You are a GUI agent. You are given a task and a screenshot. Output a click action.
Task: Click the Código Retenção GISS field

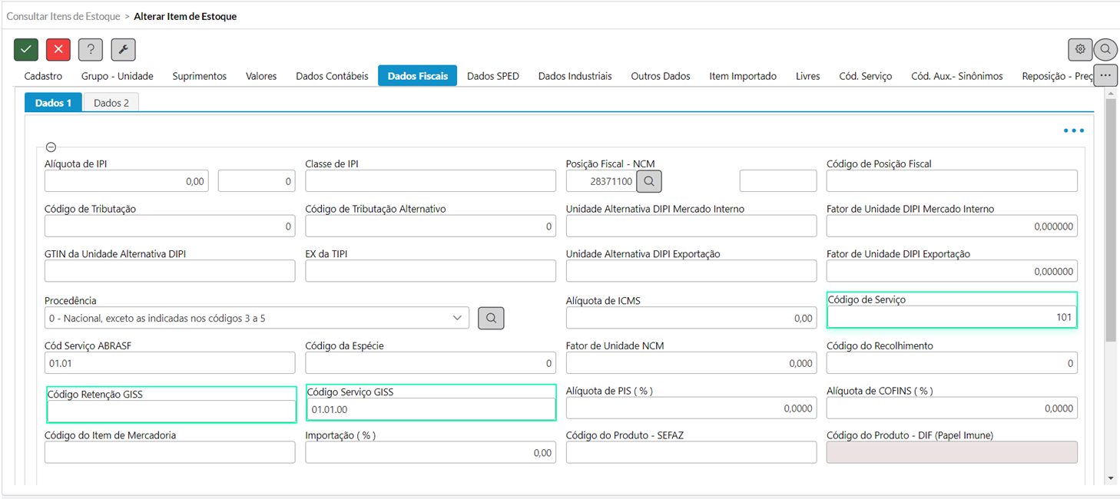point(171,411)
